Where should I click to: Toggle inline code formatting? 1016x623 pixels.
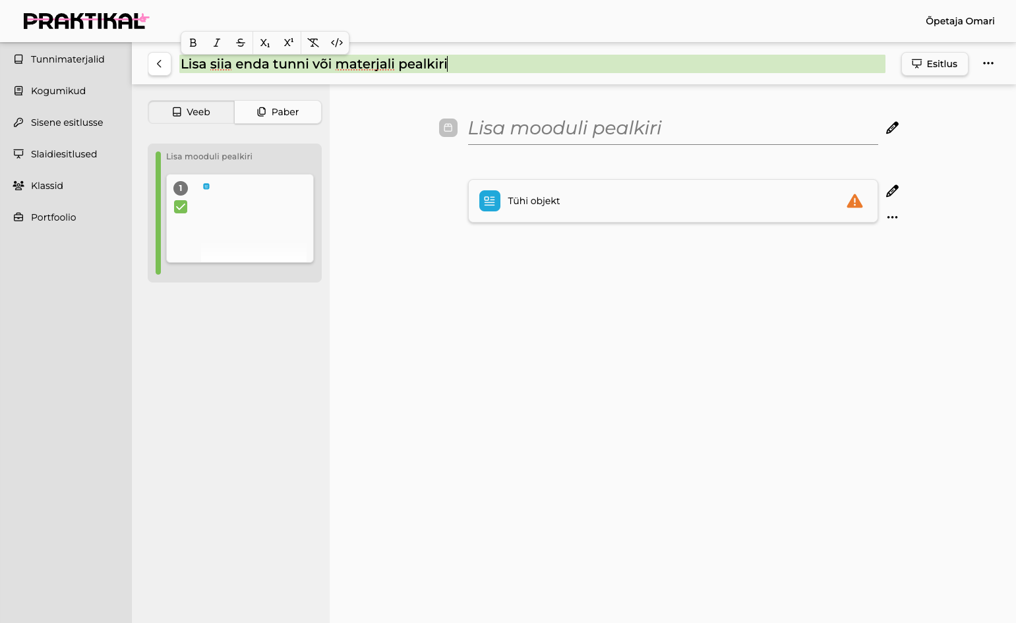pos(337,43)
